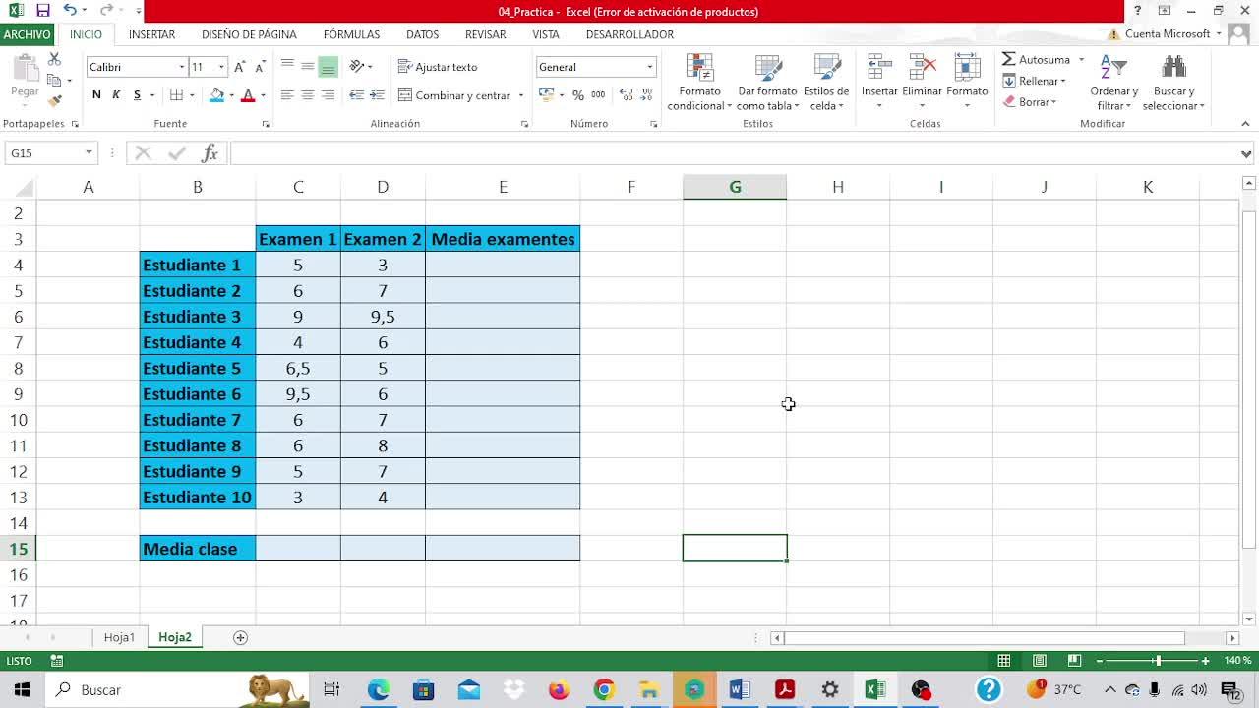Expand the Name Box dropdown
The height and width of the screenshot is (708, 1259).
[x=89, y=152]
